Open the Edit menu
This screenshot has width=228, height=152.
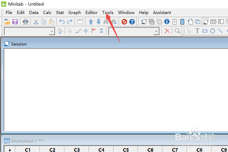(21, 13)
